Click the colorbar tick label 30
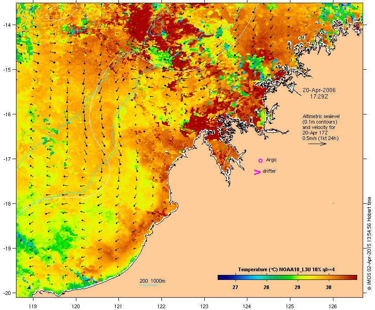 pos(328,287)
